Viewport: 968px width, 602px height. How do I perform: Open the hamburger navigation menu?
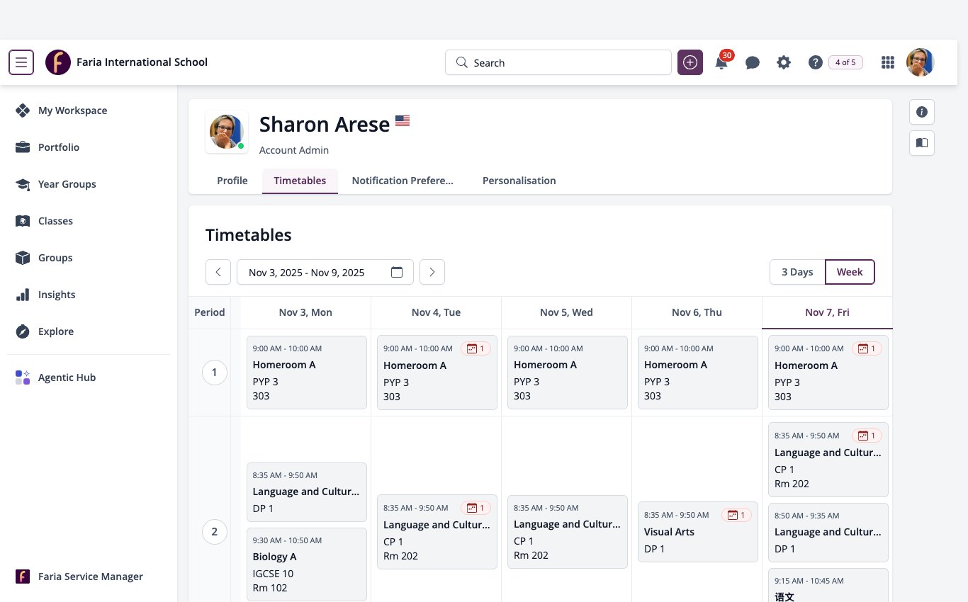pyautogui.click(x=21, y=62)
